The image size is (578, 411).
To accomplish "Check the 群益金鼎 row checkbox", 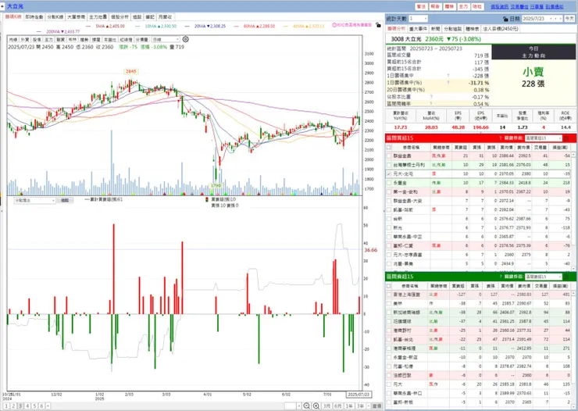I will tap(388, 156).
